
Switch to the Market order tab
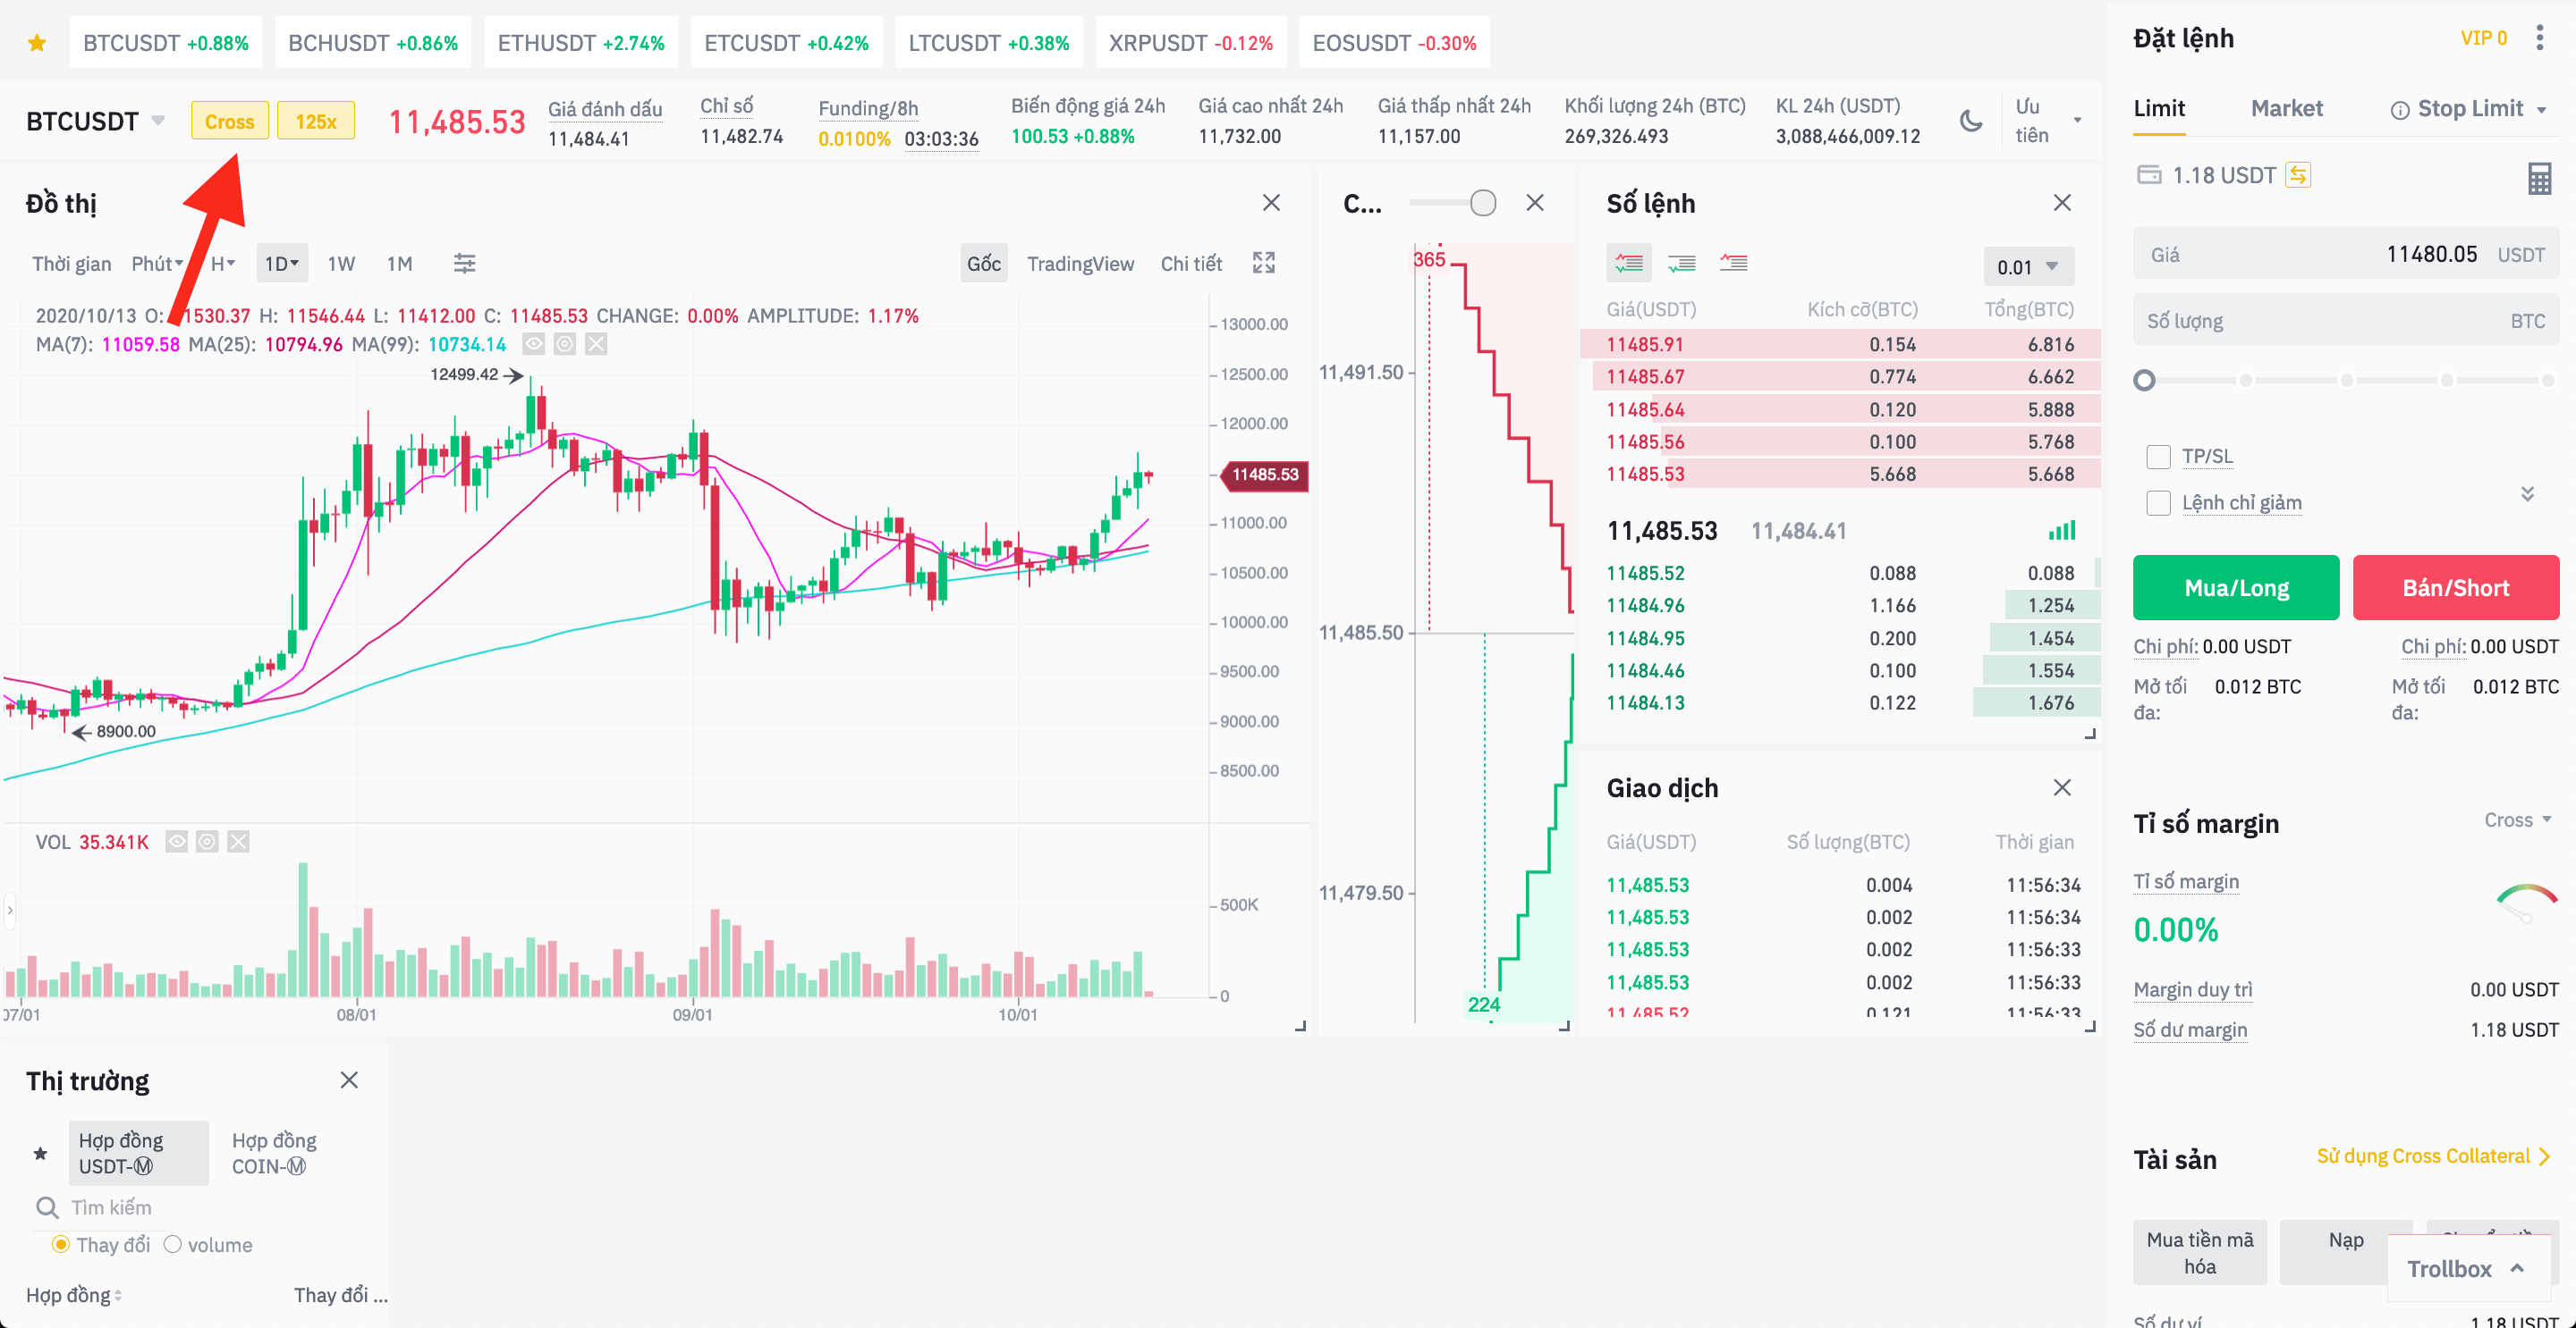[2286, 109]
